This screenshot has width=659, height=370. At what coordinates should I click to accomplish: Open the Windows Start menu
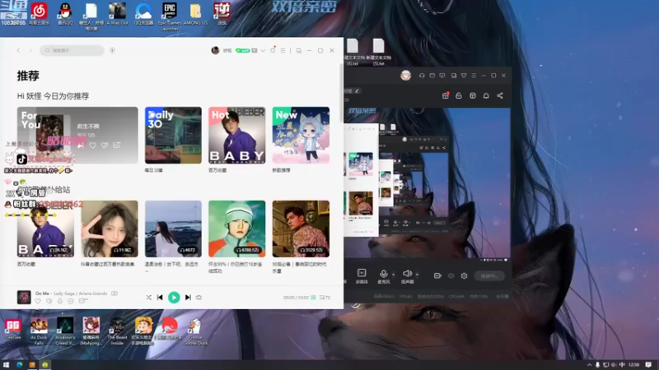tap(6, 365)
